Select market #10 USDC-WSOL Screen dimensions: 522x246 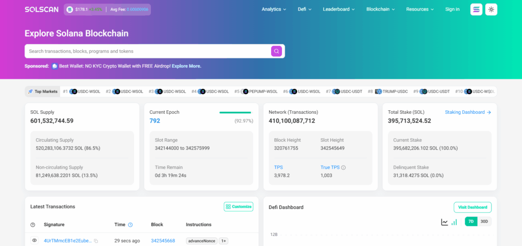(x=475, y=91)
